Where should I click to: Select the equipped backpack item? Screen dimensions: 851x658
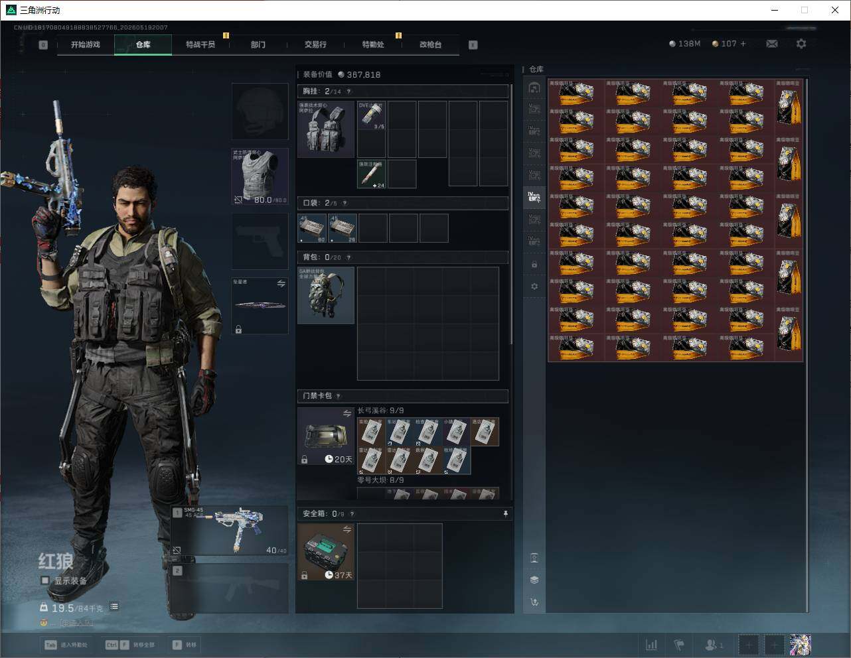(326, 295)
